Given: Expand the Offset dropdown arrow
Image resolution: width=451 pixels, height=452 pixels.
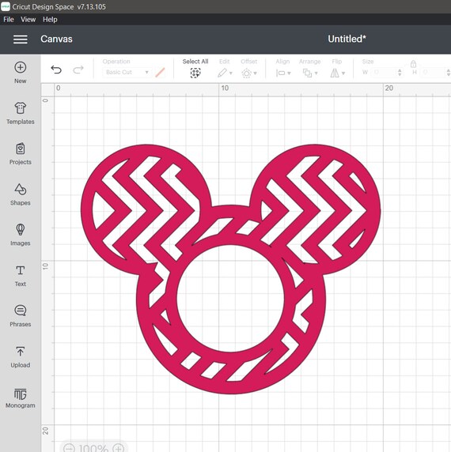Looking at the screenshot, I should [255, 73].
